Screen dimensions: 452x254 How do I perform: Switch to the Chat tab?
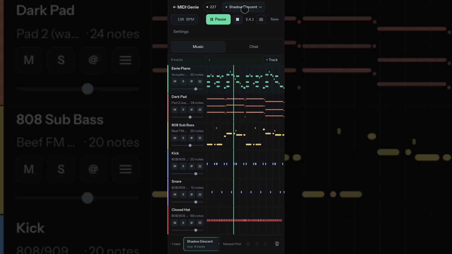pyautogui.click(x=254, y=47)
